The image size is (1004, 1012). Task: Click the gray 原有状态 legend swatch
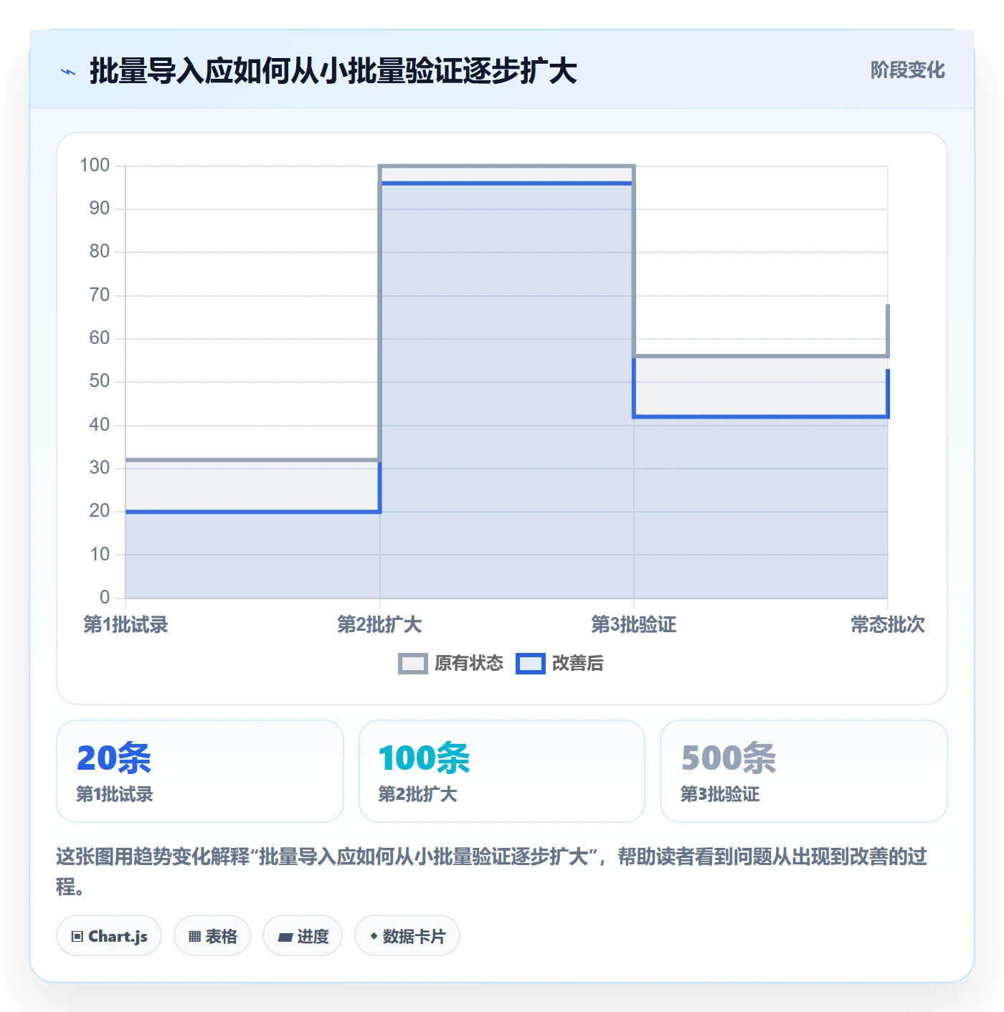coord(413,664)
